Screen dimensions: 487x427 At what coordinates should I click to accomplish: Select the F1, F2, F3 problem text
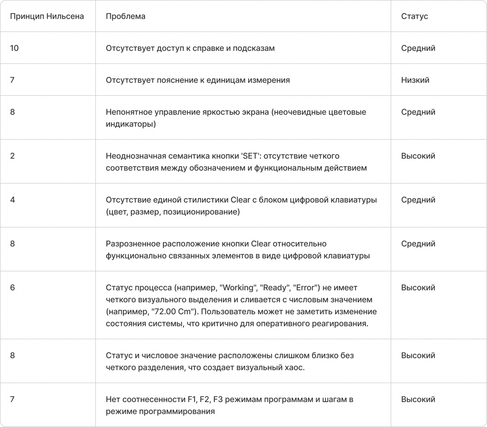pos(229,405)
